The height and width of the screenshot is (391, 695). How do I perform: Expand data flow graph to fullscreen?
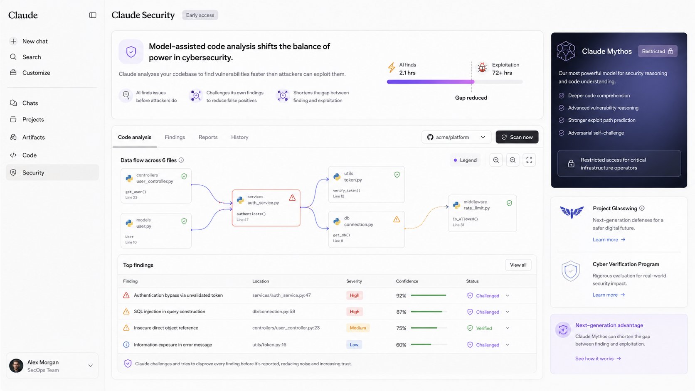pos(529,160)
